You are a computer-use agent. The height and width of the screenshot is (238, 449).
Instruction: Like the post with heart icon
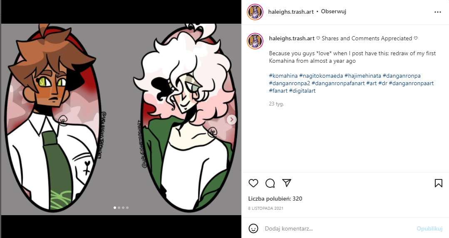point(253,183)
